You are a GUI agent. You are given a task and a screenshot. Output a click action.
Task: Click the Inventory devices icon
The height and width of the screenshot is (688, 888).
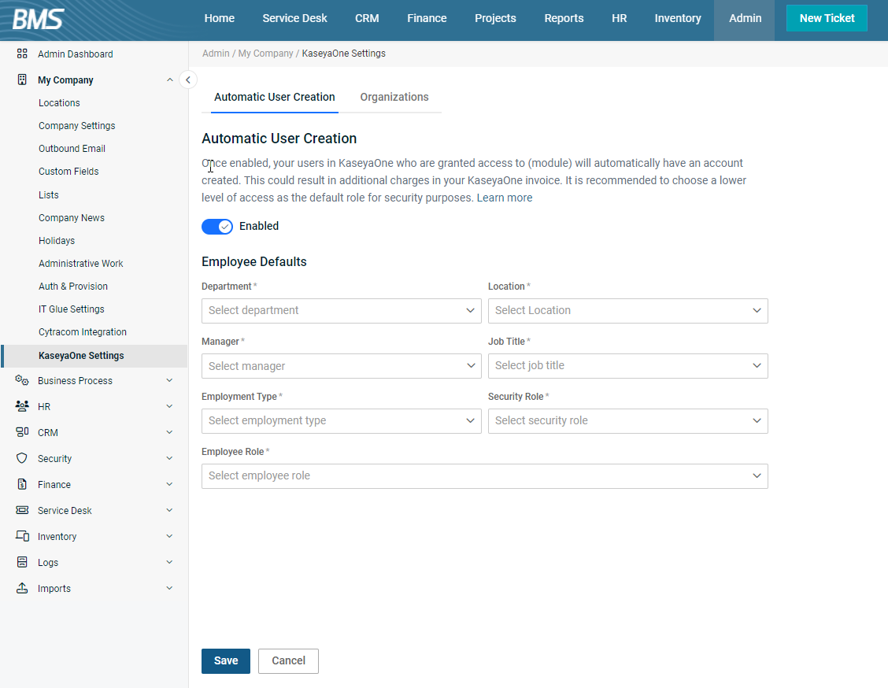pyautogui.click(x=22, y=536)
